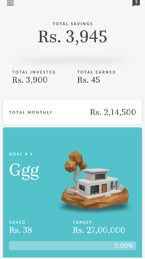Screen dimensions: 145x259
Task: Open the Total Monthly card
Action: coord(73,112)
